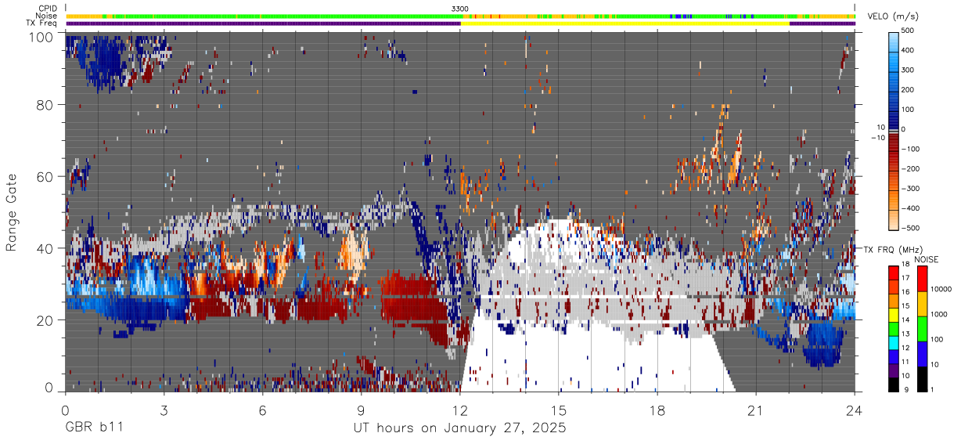Screen dimensions: 961x444
Task: Click the 18 tick on UT hours axis
Action: [x=657, y=410]
